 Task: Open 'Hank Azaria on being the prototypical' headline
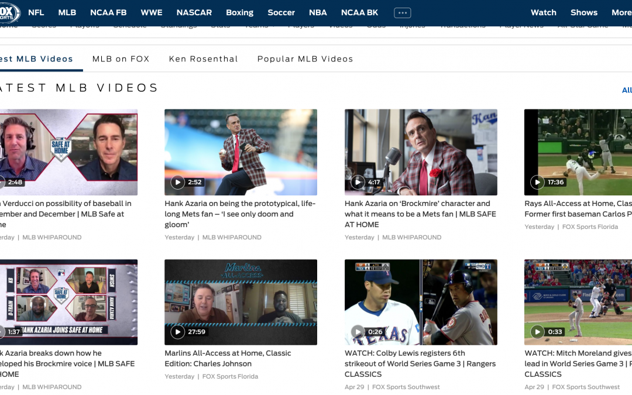click(x=241, y=214)
